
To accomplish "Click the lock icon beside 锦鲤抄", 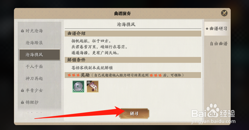I will pos(22,102).
